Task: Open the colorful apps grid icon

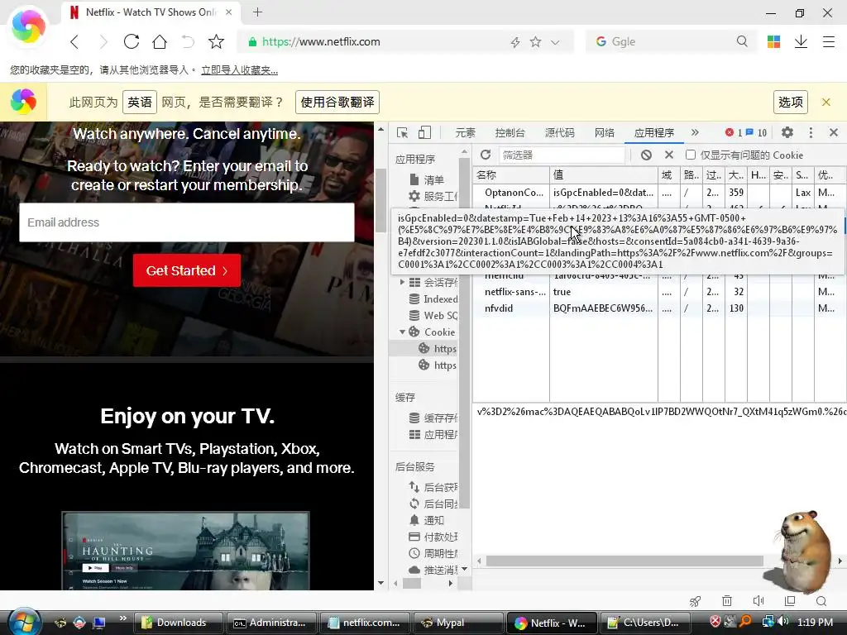Action: point(773,41)
